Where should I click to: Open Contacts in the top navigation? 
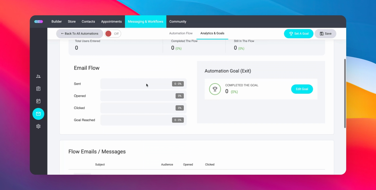[x=88, y=22]
